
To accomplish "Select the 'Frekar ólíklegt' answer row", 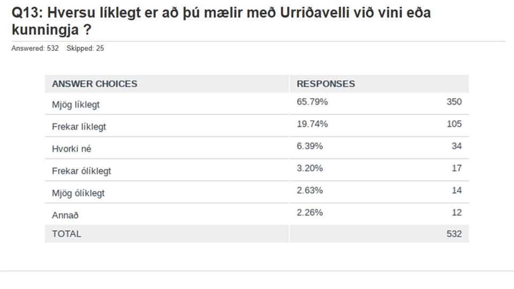I will pos(256,170).
